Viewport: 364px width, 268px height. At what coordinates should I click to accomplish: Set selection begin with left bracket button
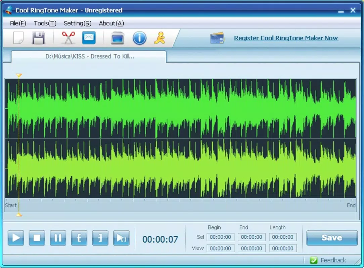pyautogui.click(x=79, y=238)
